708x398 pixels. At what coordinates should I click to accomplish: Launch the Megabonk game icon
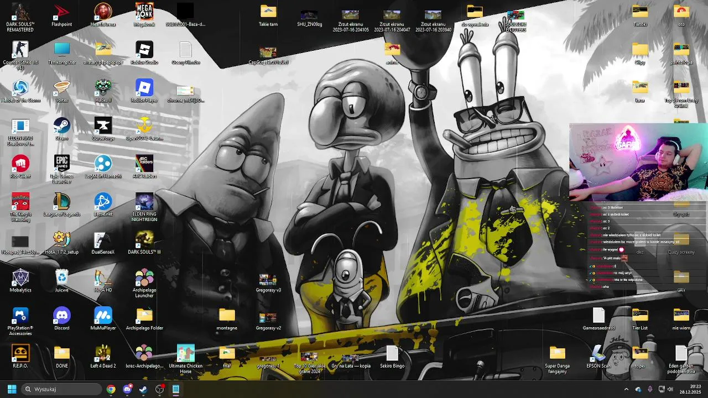click(144, 15)
